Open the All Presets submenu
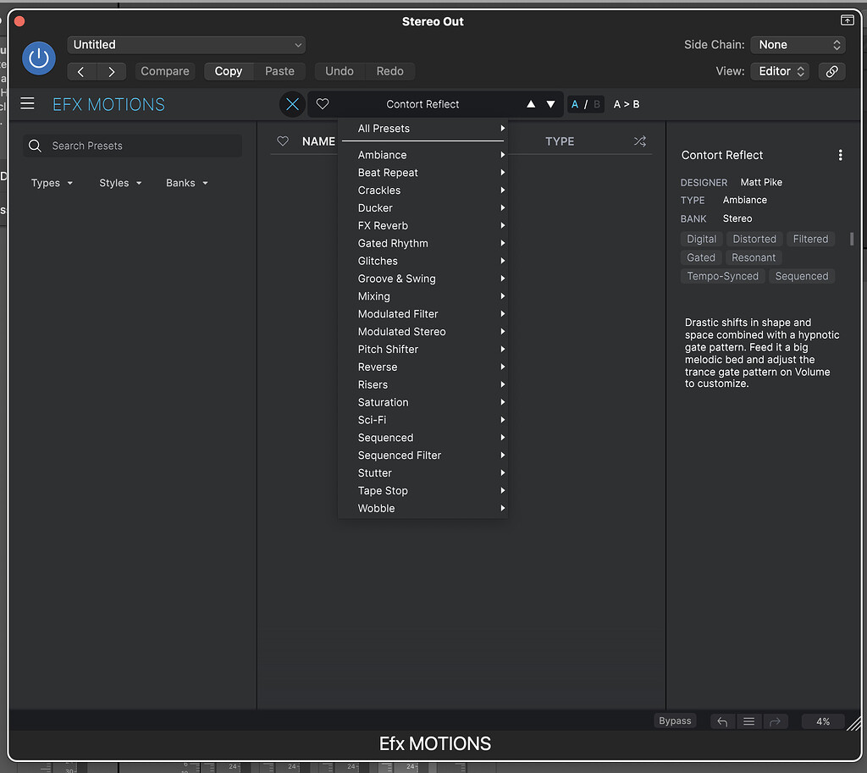867x773 pixels. pyautogui.click(x=423, y=129)
